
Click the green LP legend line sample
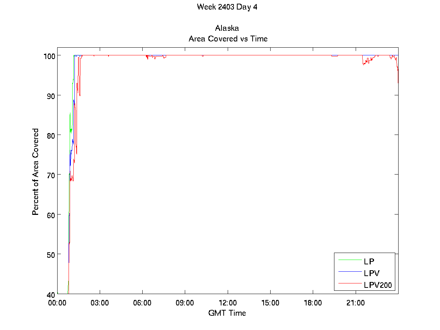point(349,260)
